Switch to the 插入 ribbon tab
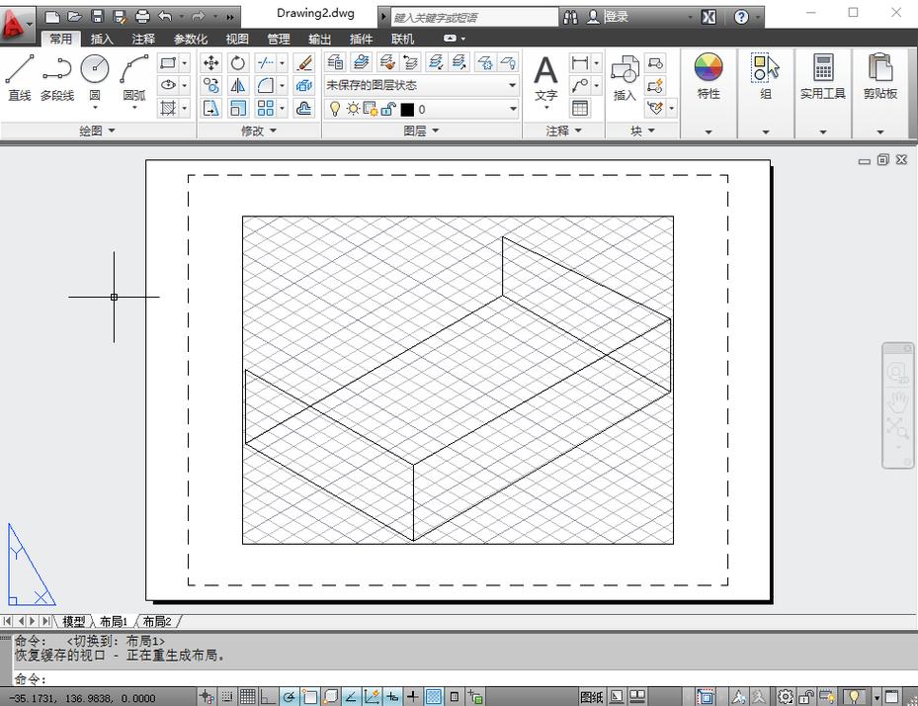 click(102, 40)
